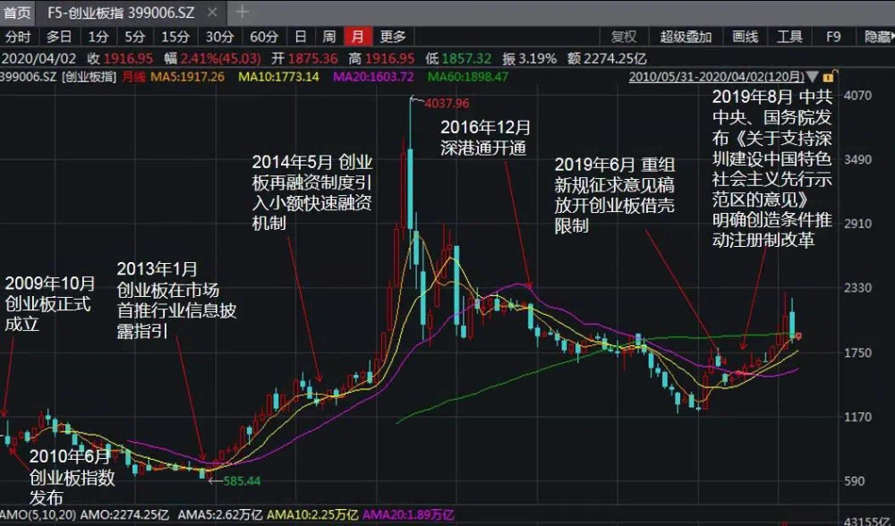895x526 pixels.
Task: Open the 复权 adjustment option
Action: pos(623,37)
